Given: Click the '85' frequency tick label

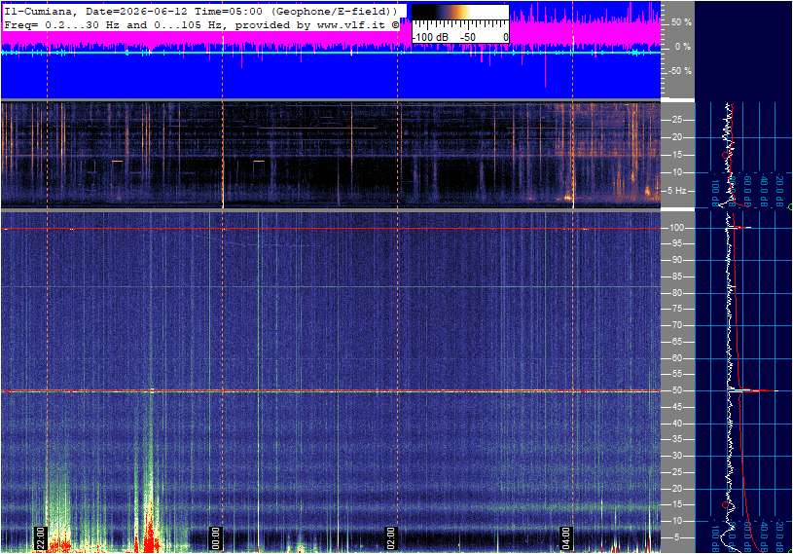Looking at the screenshot, I should click(x=676, y=277).
